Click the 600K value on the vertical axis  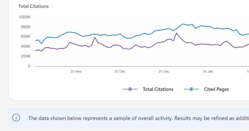(25, 37)
